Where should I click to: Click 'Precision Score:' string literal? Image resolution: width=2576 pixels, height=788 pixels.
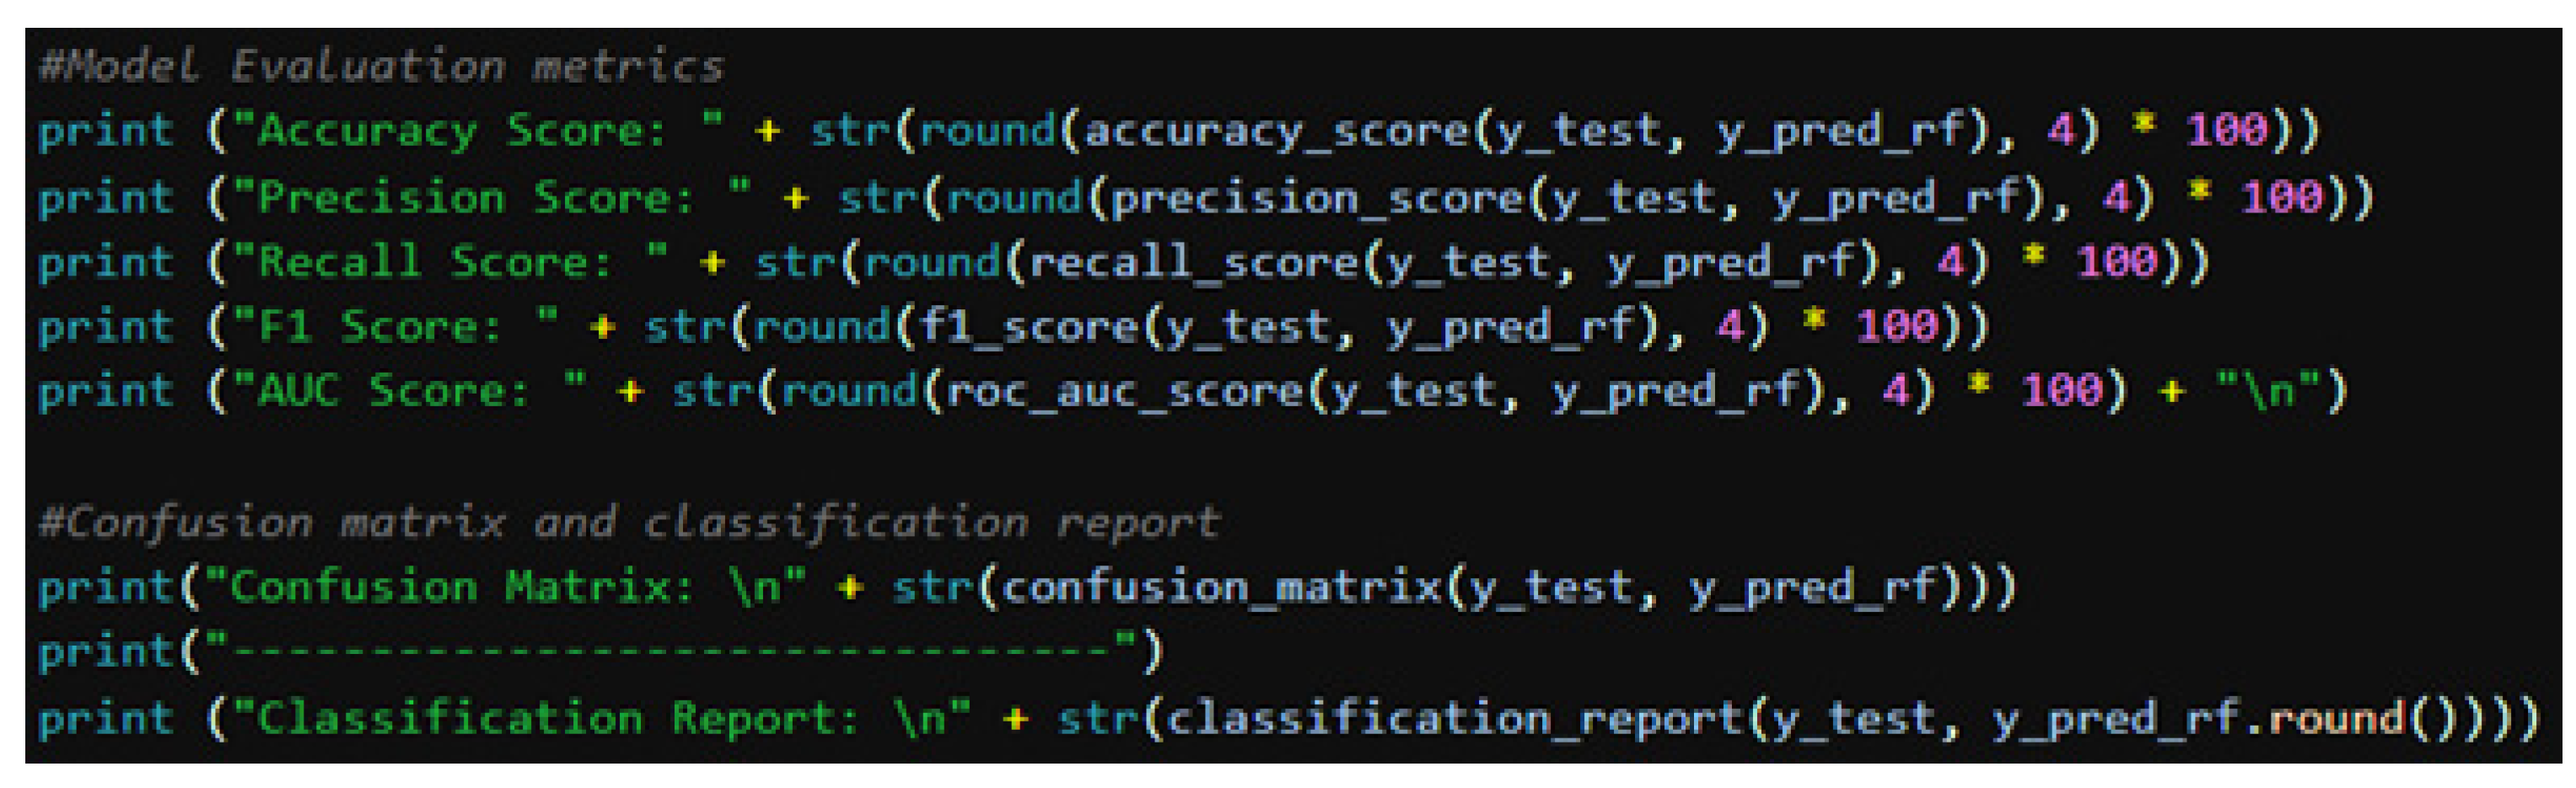point(476,198)
